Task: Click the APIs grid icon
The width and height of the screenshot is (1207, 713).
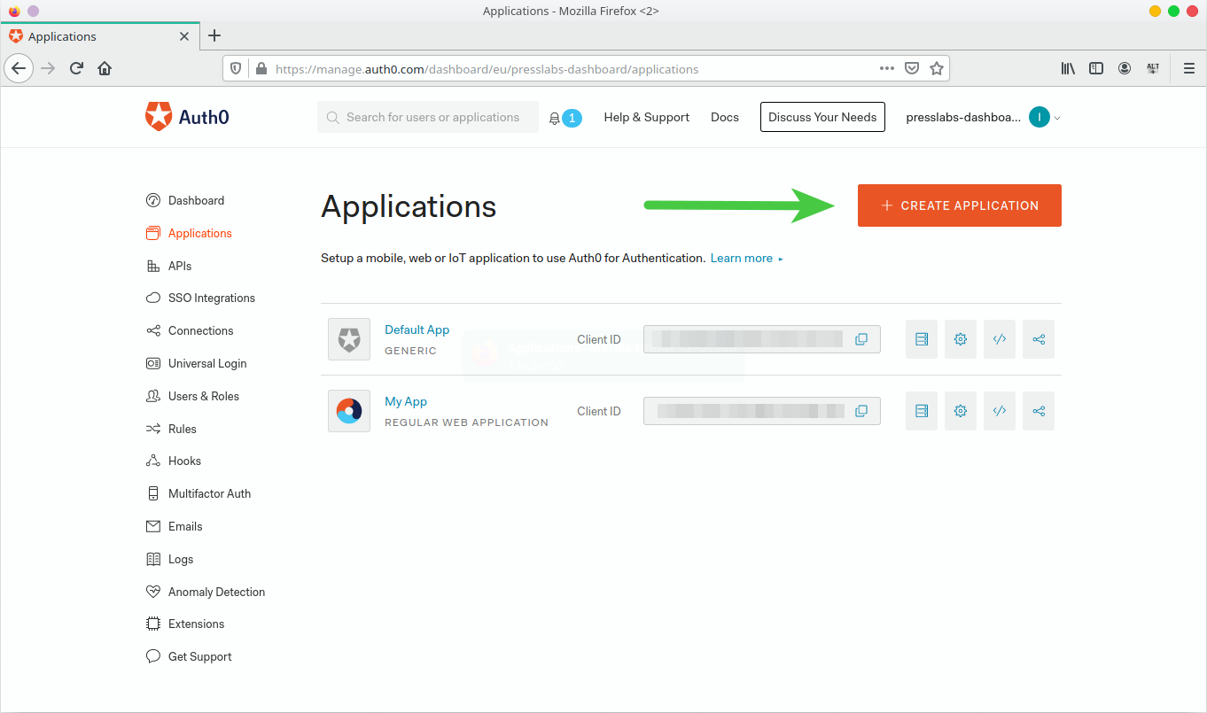Action: tap(152, 266)
